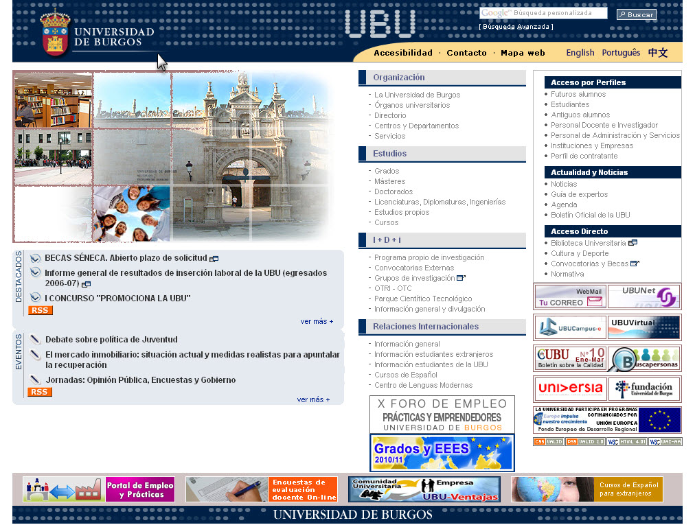Screen dimensions: 695x525
Task: Open Accesibilidad in the top menu
Action: coord(403,53)
